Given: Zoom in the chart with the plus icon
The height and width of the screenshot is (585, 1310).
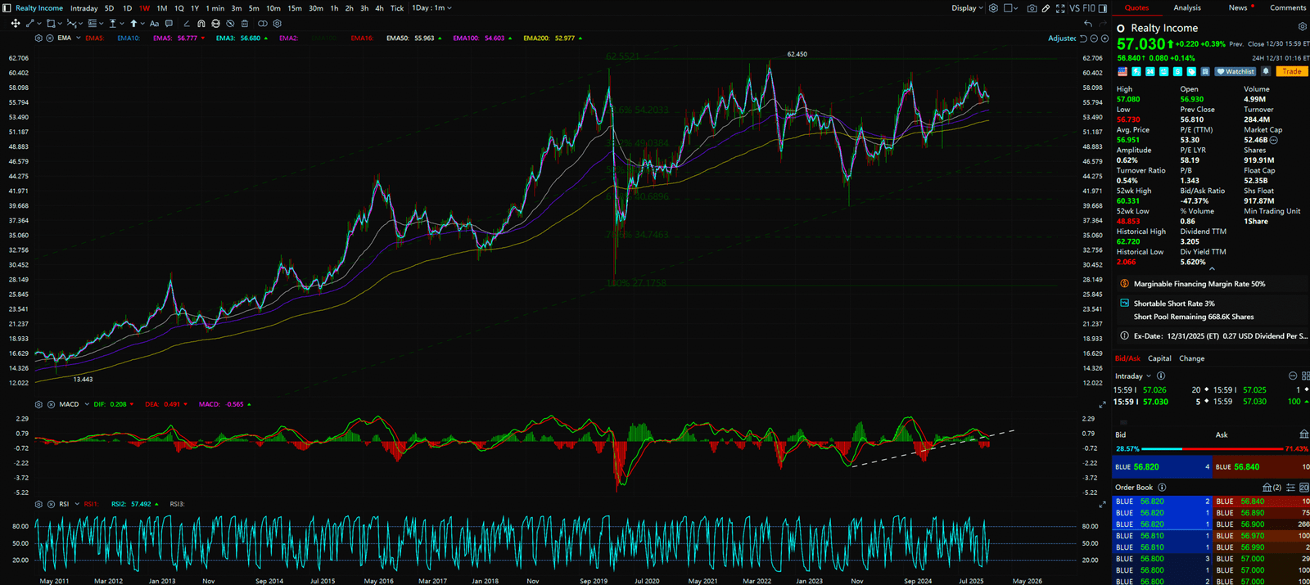Looking at the screenshot, I should click(x=1105, y=38).
